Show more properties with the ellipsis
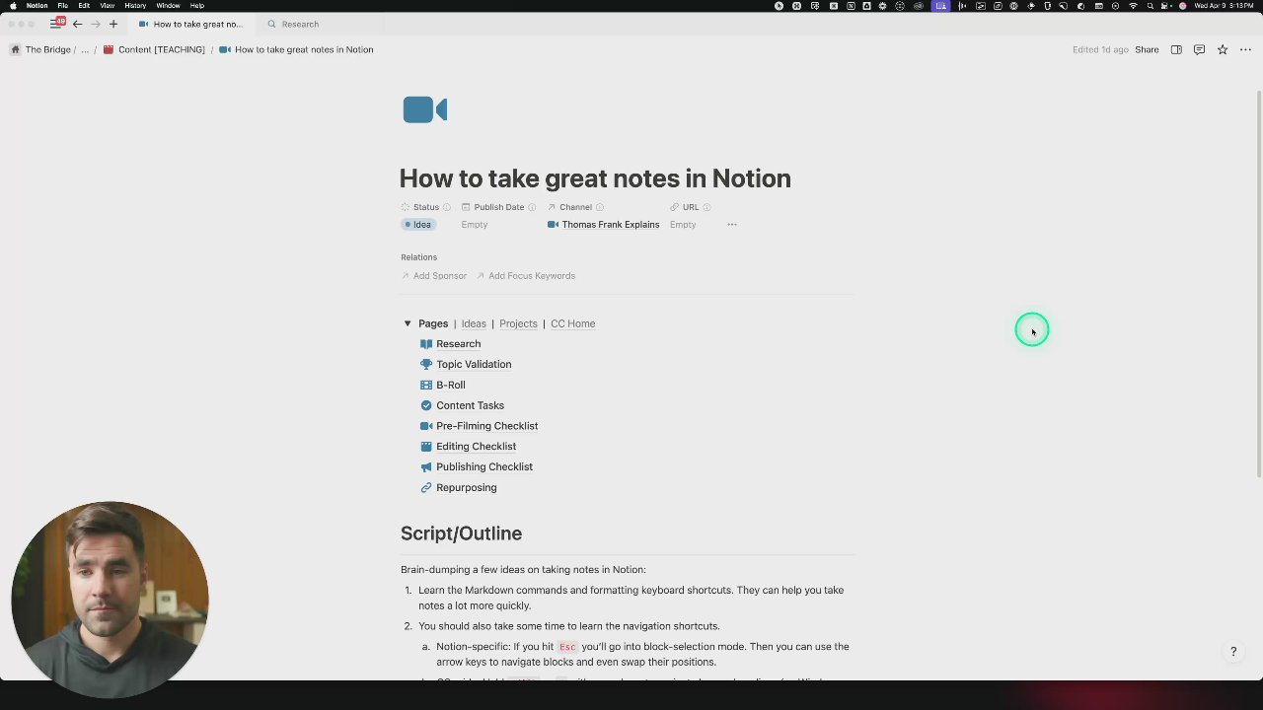The width and height of the screenshot is (1263, 710). point(732,225)
